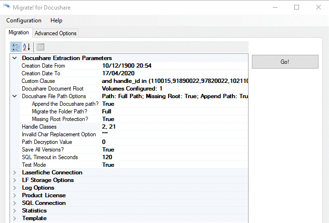The height and width of the screenshot is (223, 329).
Task: Select the Test Mode row label
Action: (x=34, y=165)
